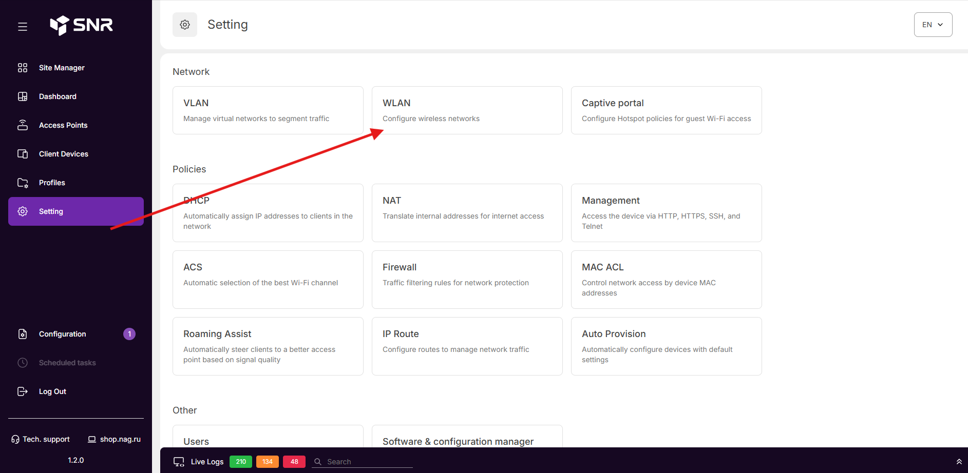This screenshot has width=968, height=473.
Task: Click the Live Logs monitor icon
Action: (179, 462)
